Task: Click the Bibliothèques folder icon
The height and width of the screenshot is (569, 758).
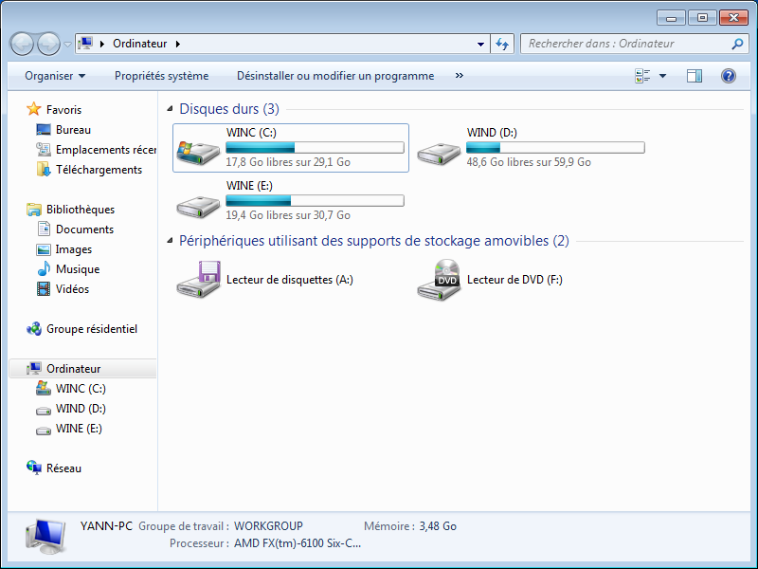Action: [34, 210]
